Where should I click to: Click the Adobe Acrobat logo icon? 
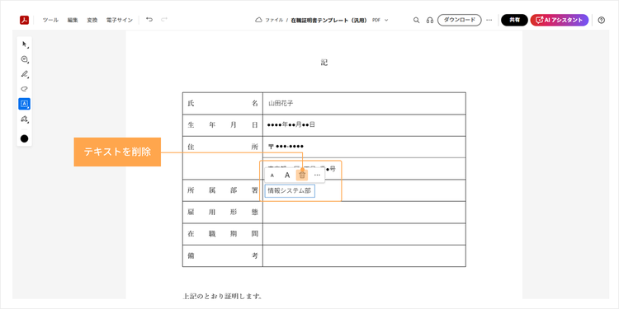(x=24, y=20)
